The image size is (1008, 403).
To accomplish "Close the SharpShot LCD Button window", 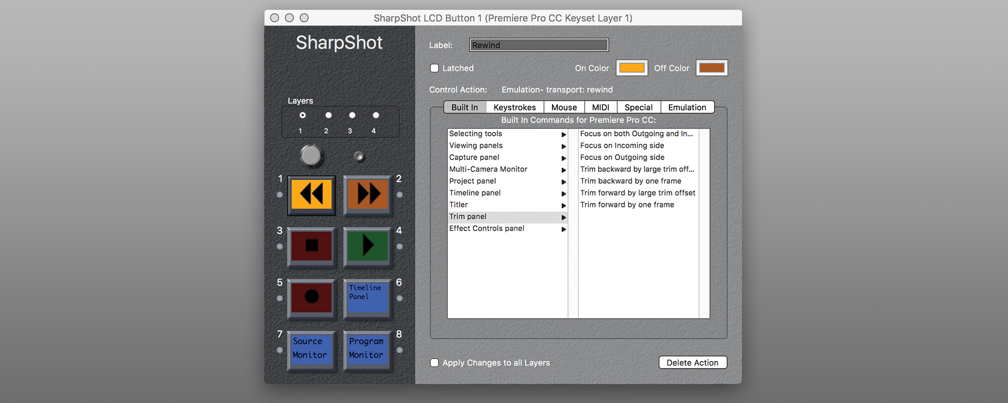I will (x=274, y=18).
